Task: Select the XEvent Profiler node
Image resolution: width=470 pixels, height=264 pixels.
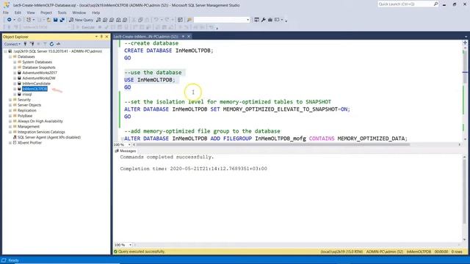Action: point(29,143)
